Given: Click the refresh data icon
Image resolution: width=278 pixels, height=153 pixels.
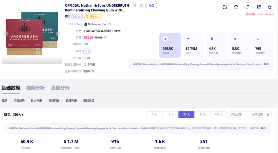Looking at the screenshot, I should coord(236,7).
